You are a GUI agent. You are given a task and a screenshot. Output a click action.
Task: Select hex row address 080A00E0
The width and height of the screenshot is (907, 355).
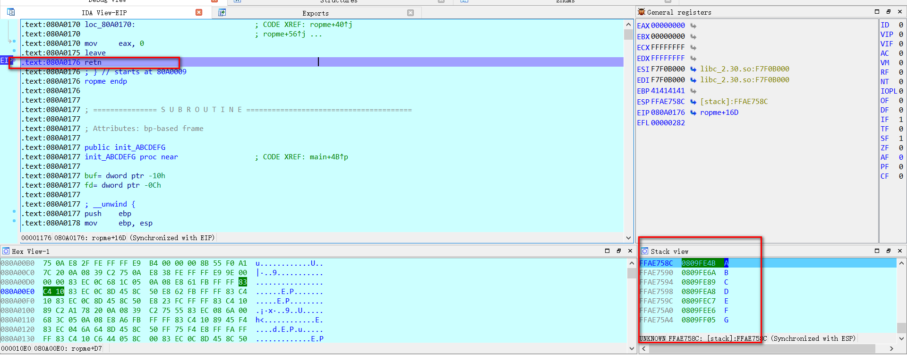17,292
